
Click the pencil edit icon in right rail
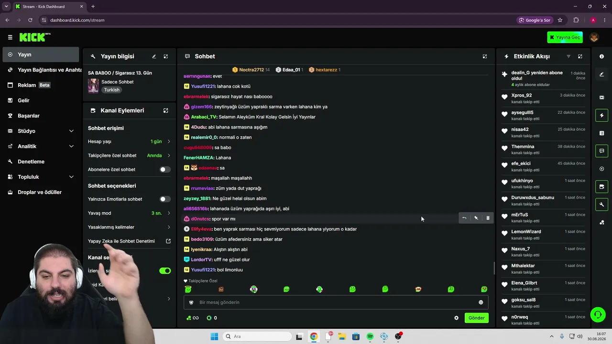[601, 74]
